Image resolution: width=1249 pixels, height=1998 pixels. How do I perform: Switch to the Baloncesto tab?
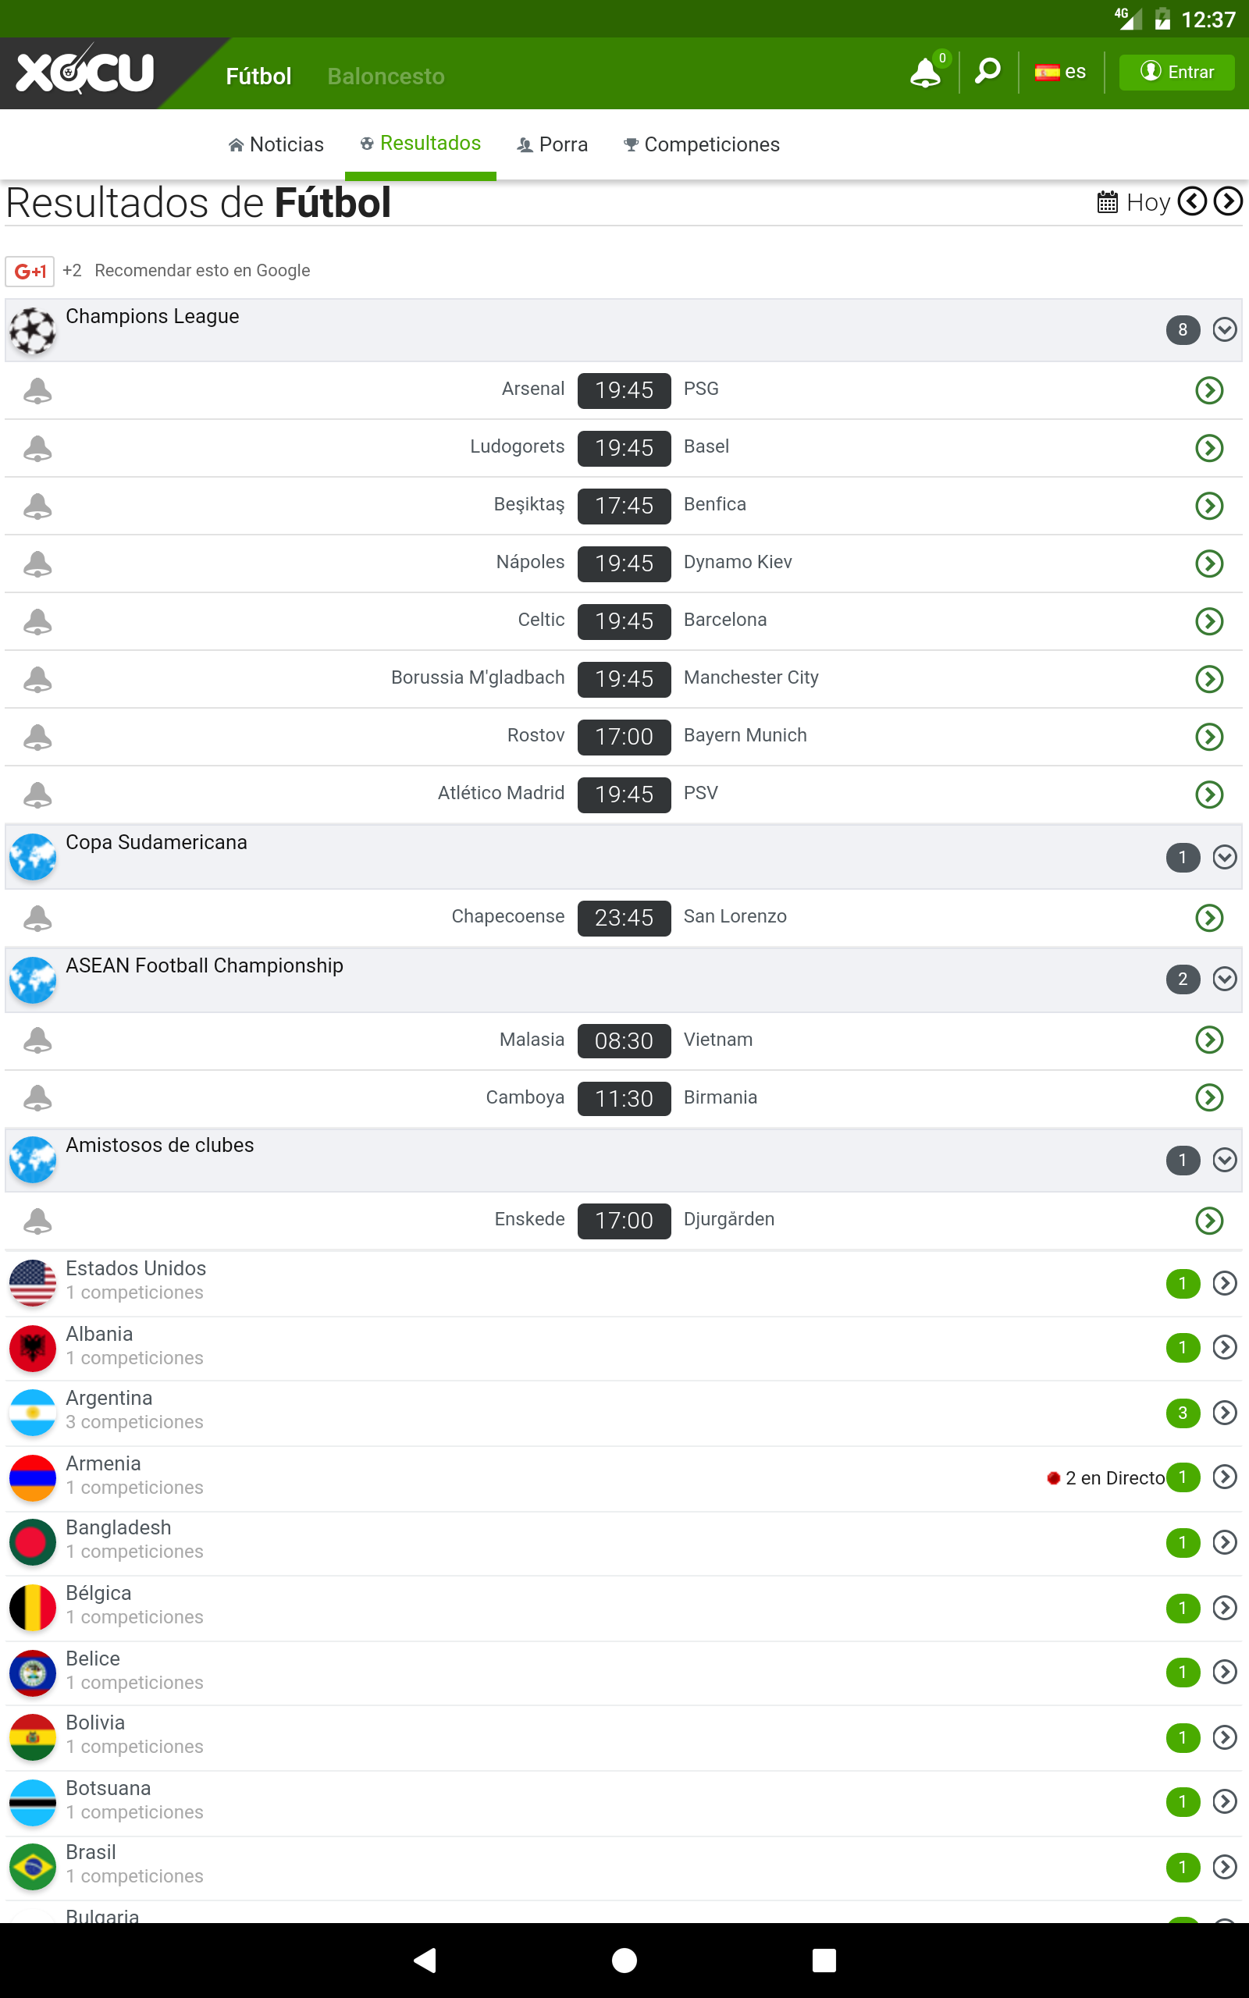tap(386, 76)
